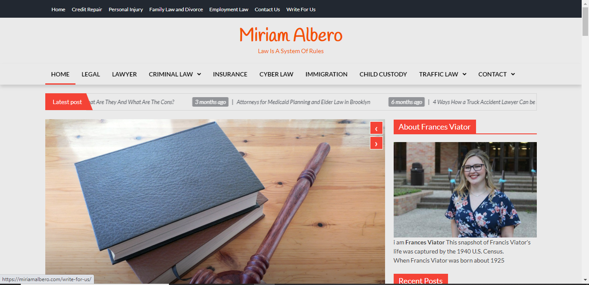
Task: Go to the INSURANCE menu item
Action: pos(230,74)
